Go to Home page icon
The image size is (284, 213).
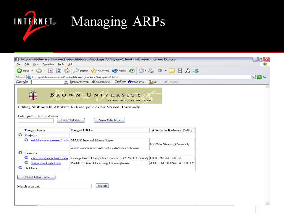[x=67, y=70]
